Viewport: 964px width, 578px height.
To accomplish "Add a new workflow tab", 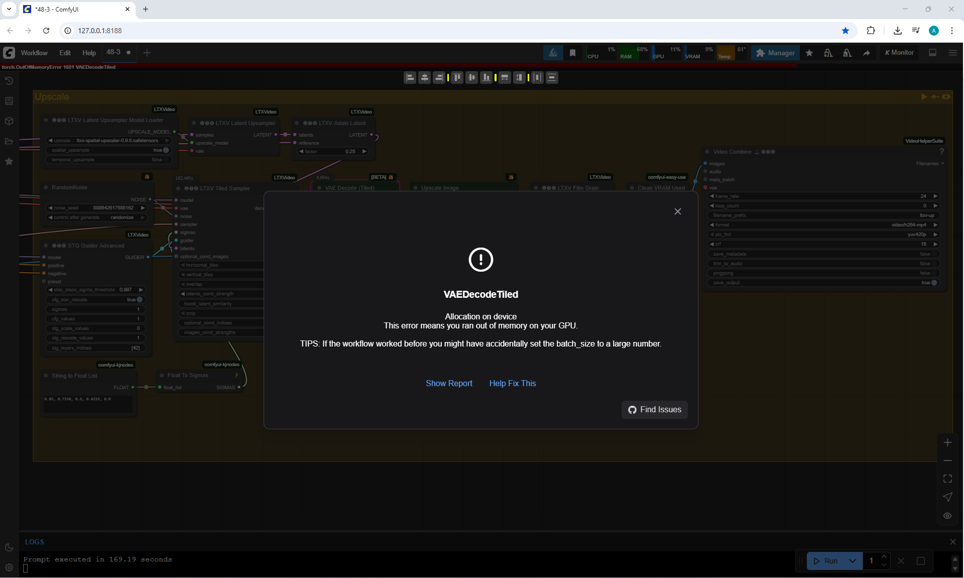I will [x=147, y=53].
